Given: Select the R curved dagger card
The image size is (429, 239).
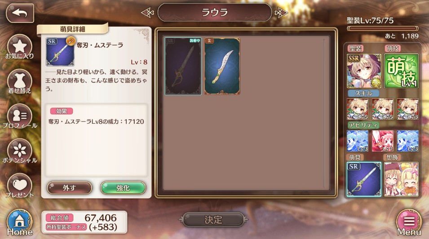Looking at the screenshot, I should (222, 66).
